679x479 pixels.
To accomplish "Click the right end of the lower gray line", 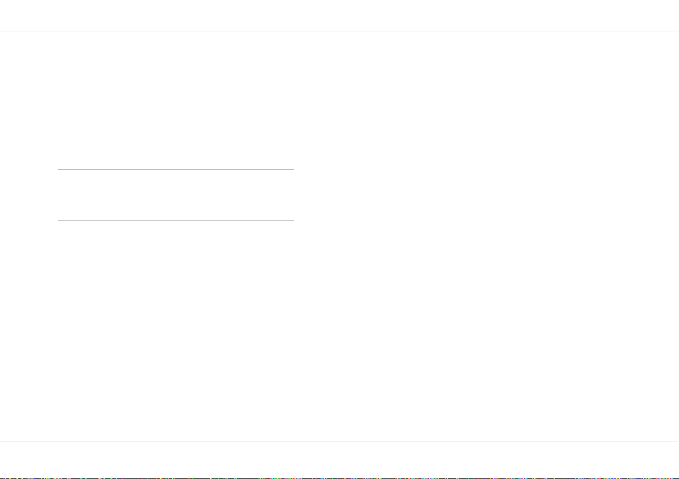I will tap(292, 220).
